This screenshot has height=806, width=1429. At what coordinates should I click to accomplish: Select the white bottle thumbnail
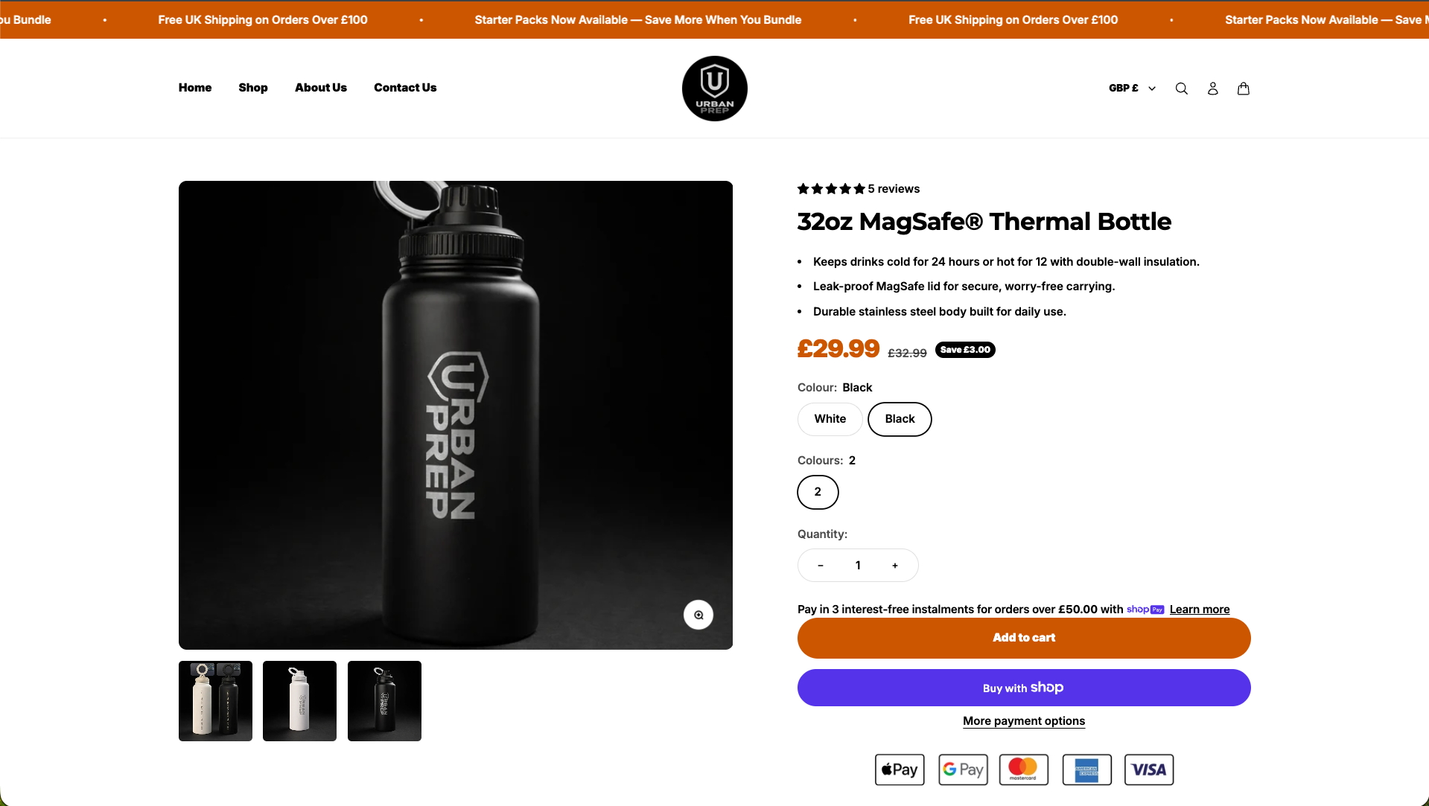click(x=299, y=701)
